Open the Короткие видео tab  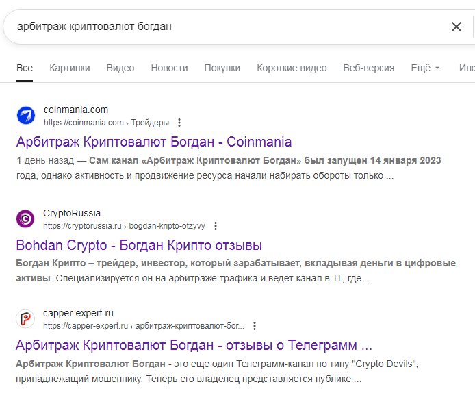pyautogui.click(x=292, y=68)
